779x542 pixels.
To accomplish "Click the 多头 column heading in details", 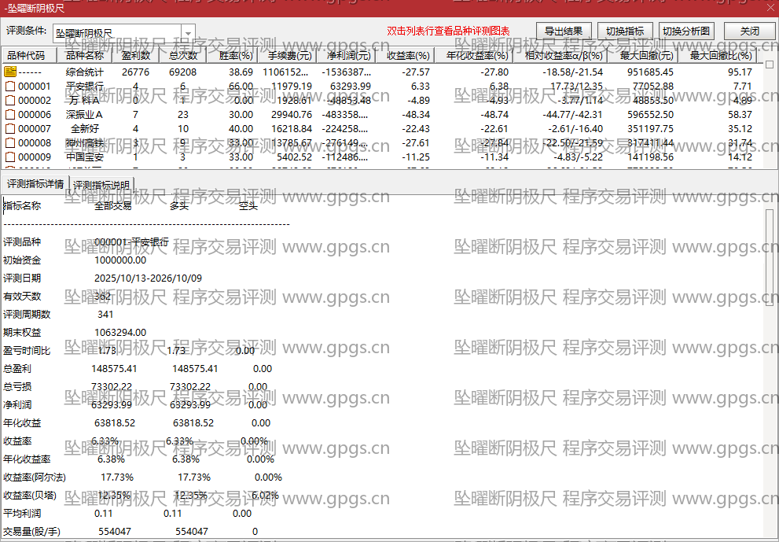I will coord(179,206).
